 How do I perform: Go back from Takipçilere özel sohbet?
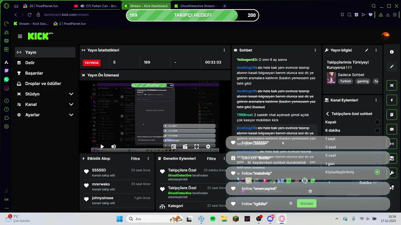click(x=327, y=114)
